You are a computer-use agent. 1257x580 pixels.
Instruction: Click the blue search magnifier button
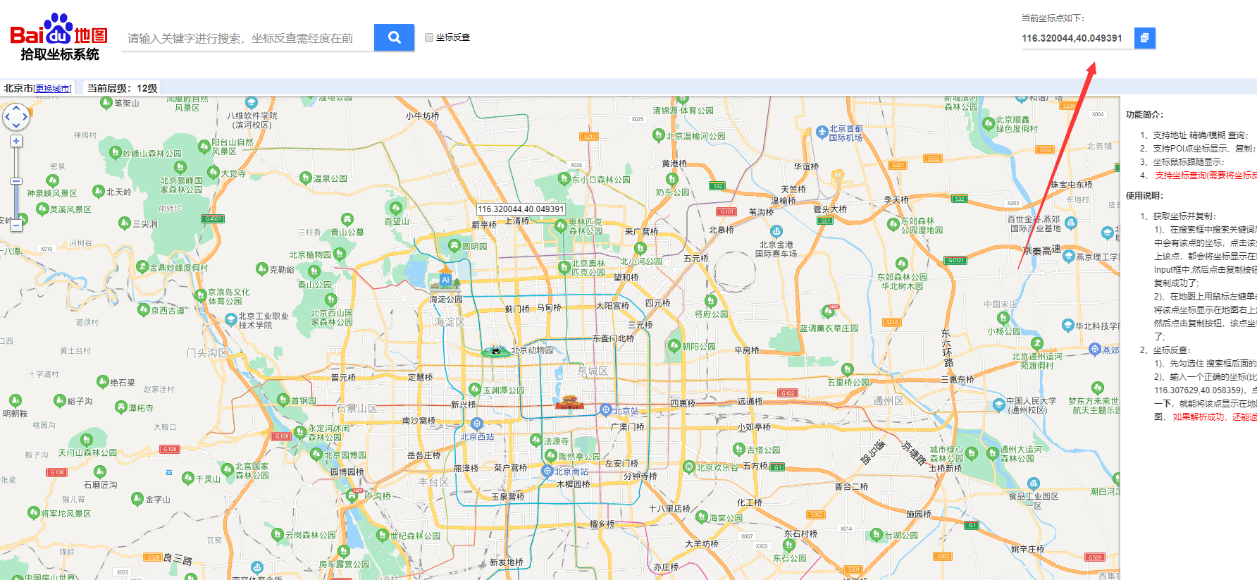click(x=394, y=37)
